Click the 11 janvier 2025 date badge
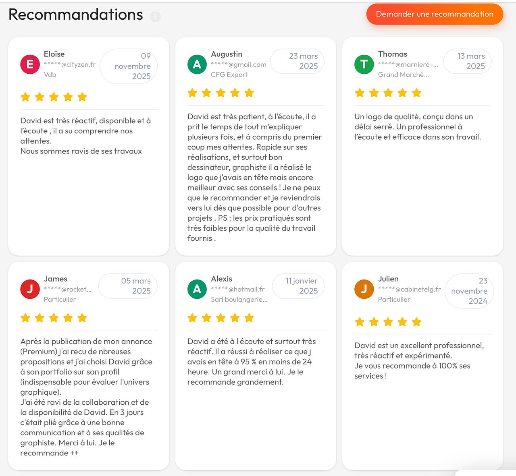The width and height of the screenshot is (516, 476). click(x=298, y=286)
